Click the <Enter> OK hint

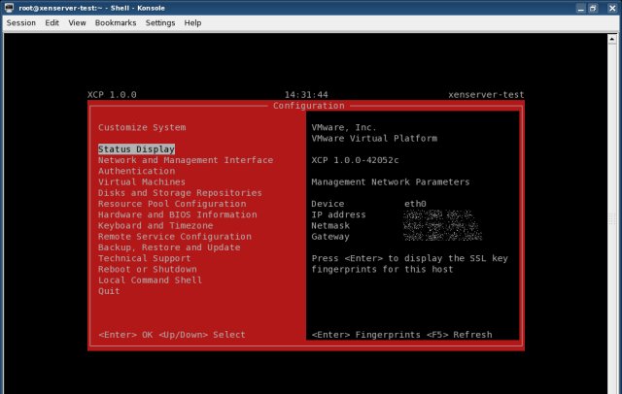click(125, 335)
